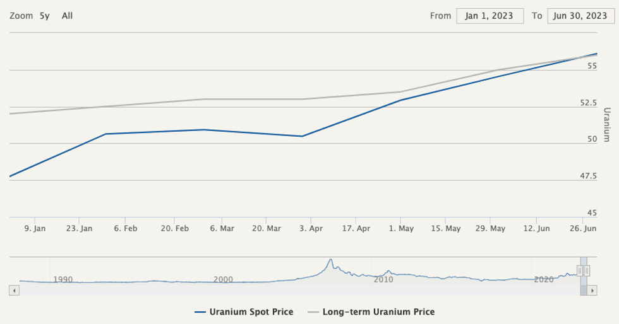Click the navigator chart near 2020
This screenshot has width=619, height=324.
click(543, 279)
